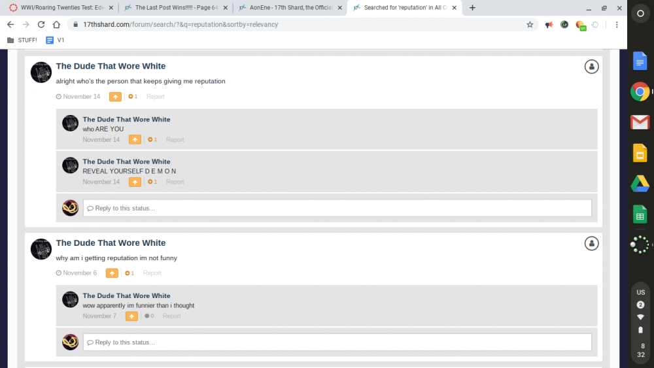
Task: Open a new browser tab
Action: tap(472, 7)
